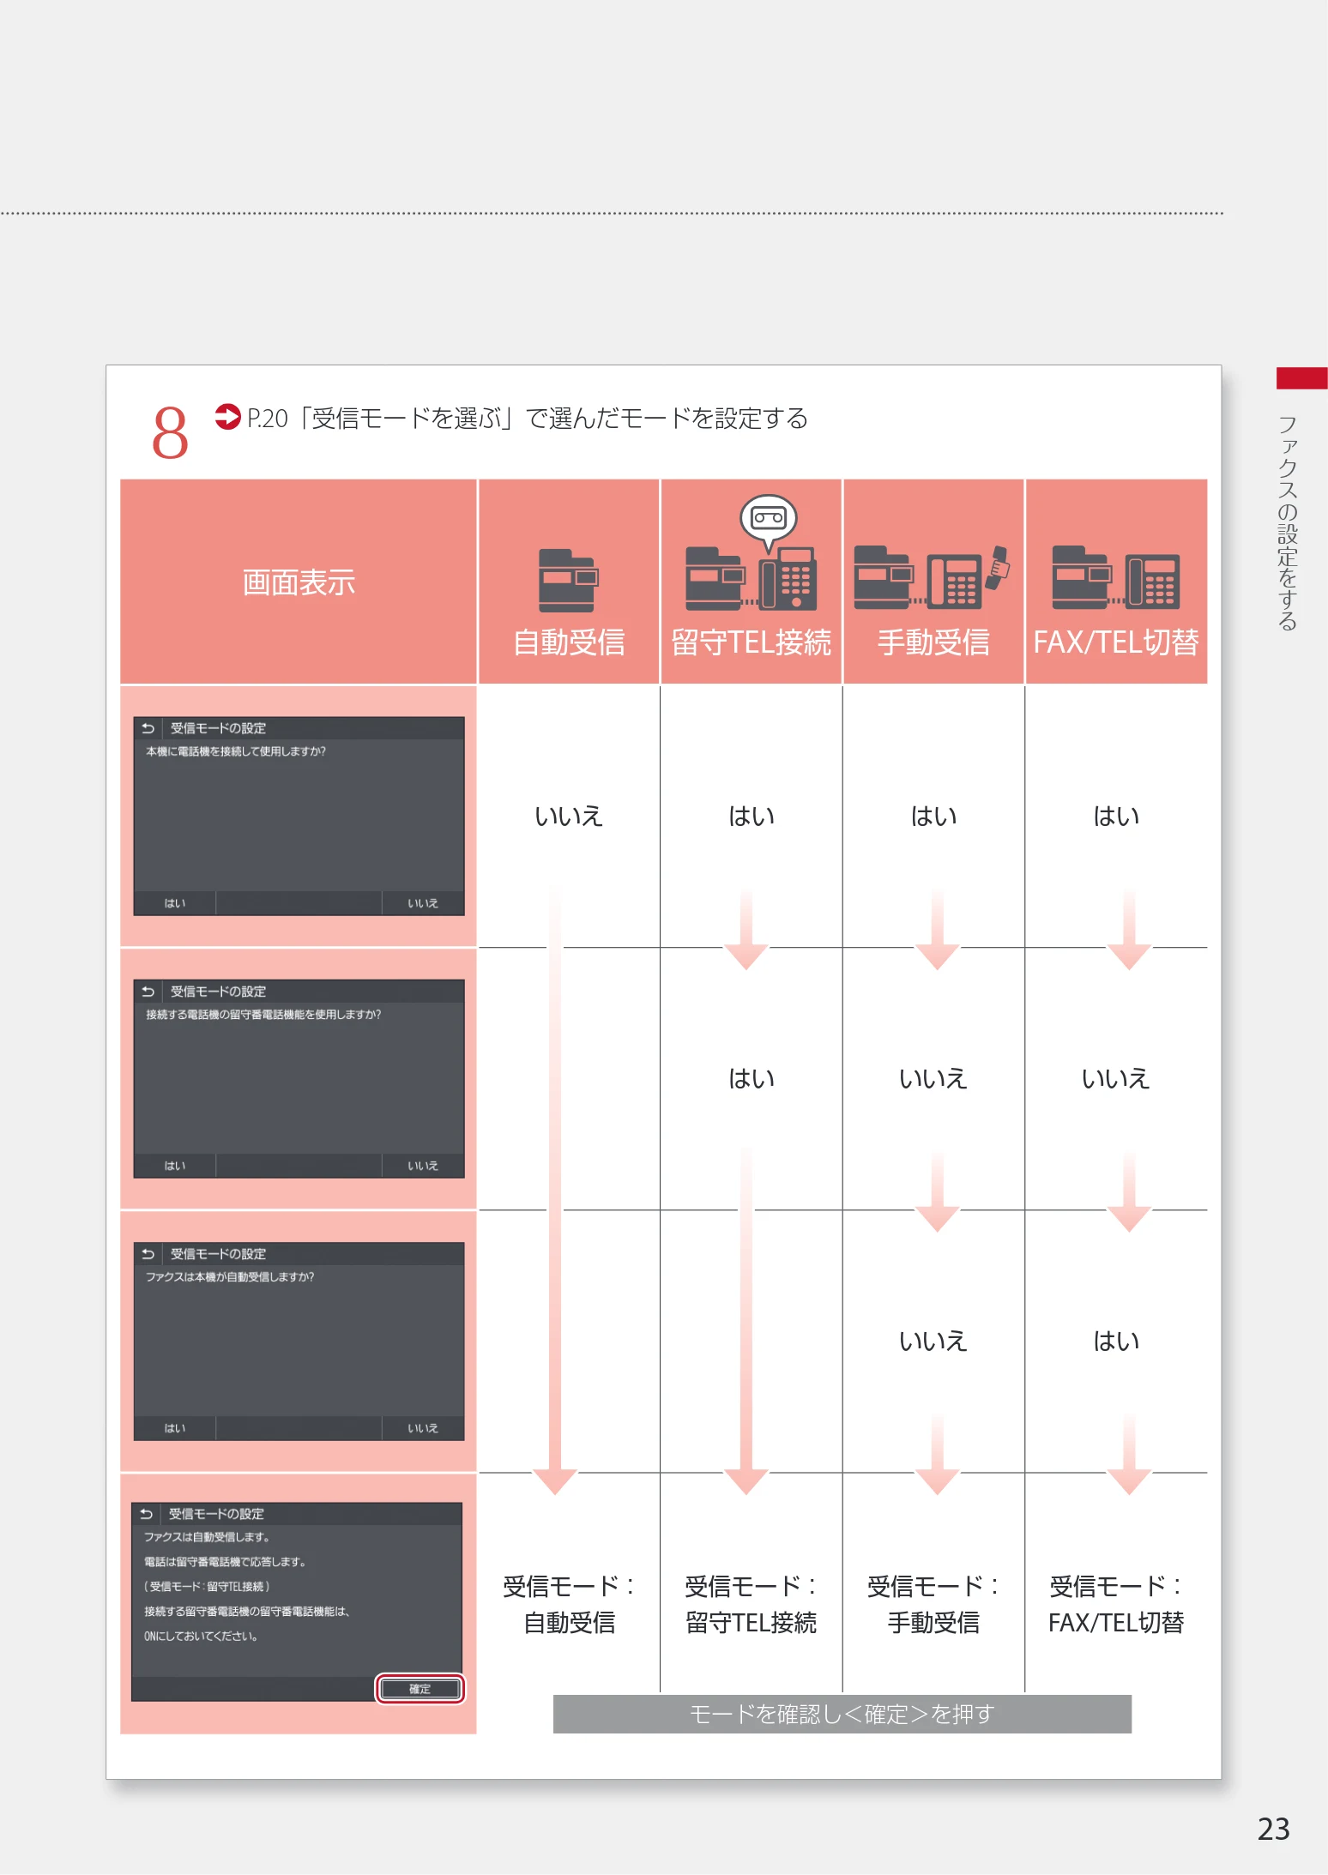1328x1875 pixels.
Task: Click the printer-and-phone icon above 留守TEL接続
Action: tap(751, 578)
